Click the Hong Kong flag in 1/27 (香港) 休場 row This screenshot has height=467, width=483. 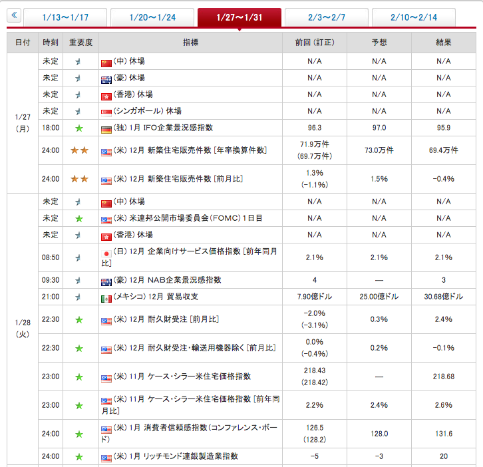[x=106, y=96]
